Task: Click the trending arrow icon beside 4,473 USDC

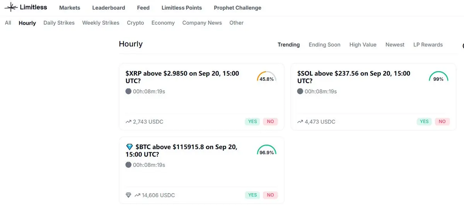Action: click(x=300, y=122)
